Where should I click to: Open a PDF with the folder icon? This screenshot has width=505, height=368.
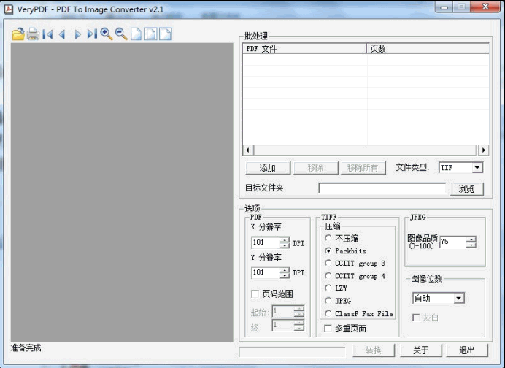(18, 34)
